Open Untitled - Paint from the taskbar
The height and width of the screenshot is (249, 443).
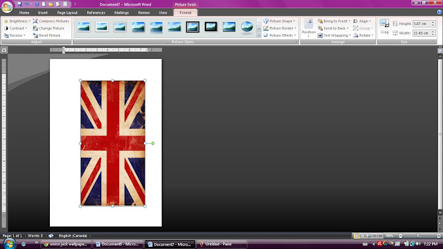221,244
